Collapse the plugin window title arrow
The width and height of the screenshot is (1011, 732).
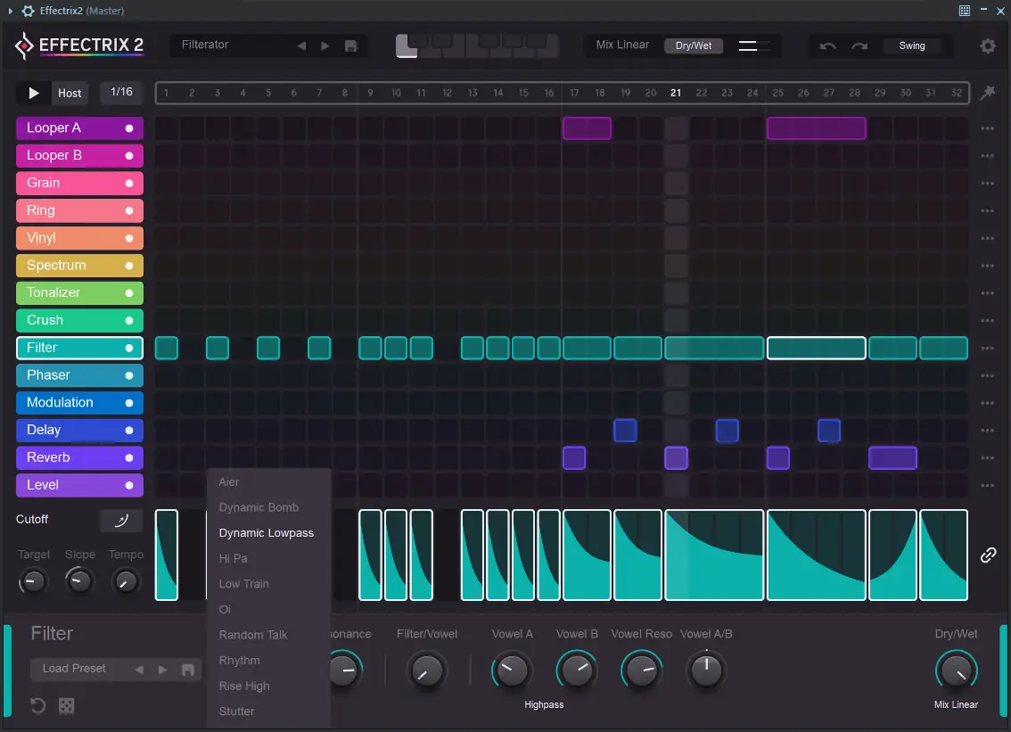11,11
